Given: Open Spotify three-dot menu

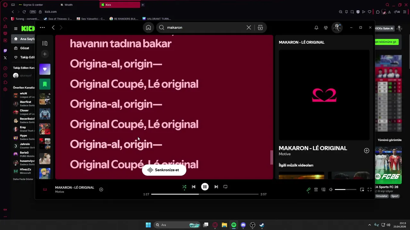Looking at the screenshot, I should [42, 27].
